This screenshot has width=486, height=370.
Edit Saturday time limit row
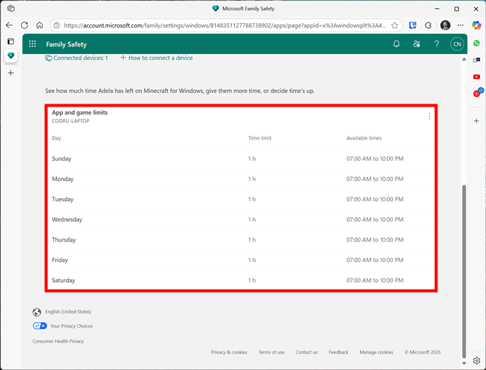(241, 280)
